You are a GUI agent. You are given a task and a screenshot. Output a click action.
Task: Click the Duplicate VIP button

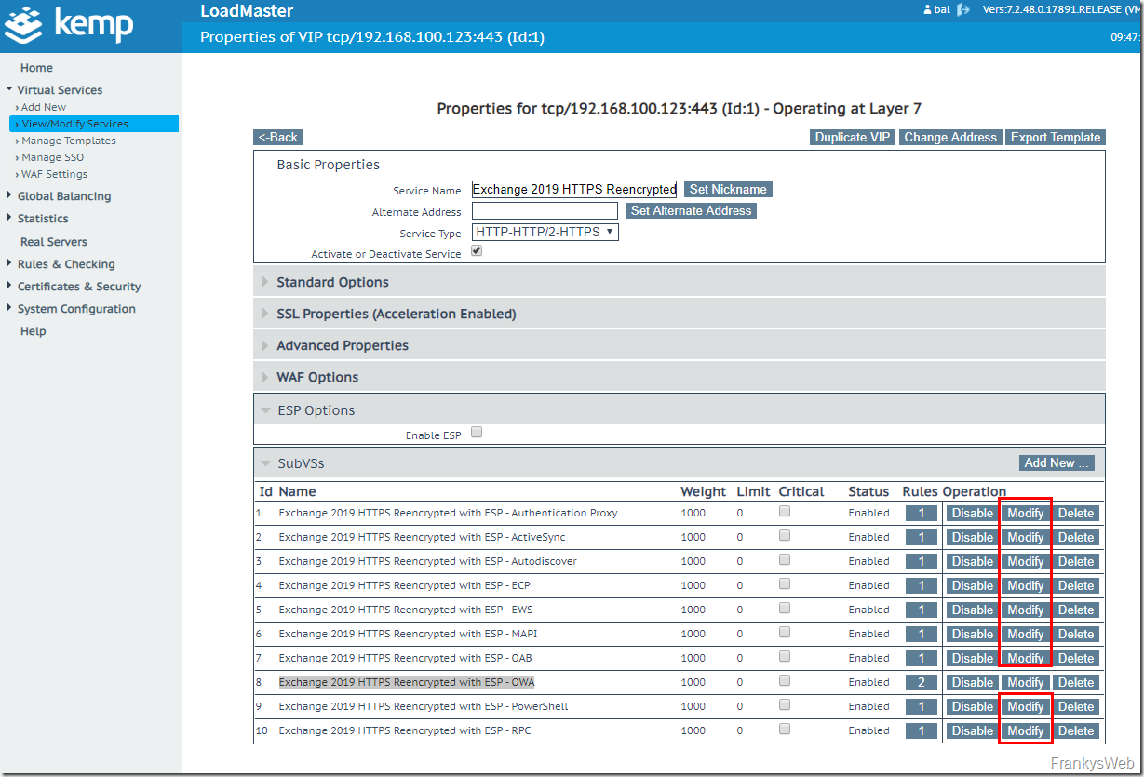[x=853, y=137]
